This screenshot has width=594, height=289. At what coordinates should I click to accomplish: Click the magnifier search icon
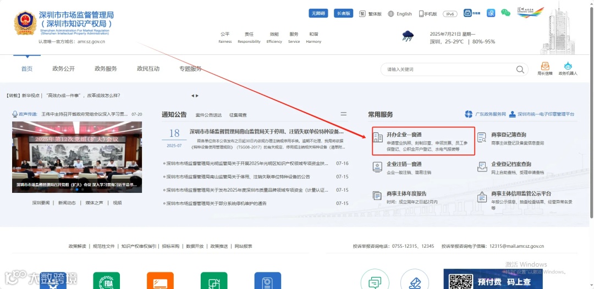(520, 70)
